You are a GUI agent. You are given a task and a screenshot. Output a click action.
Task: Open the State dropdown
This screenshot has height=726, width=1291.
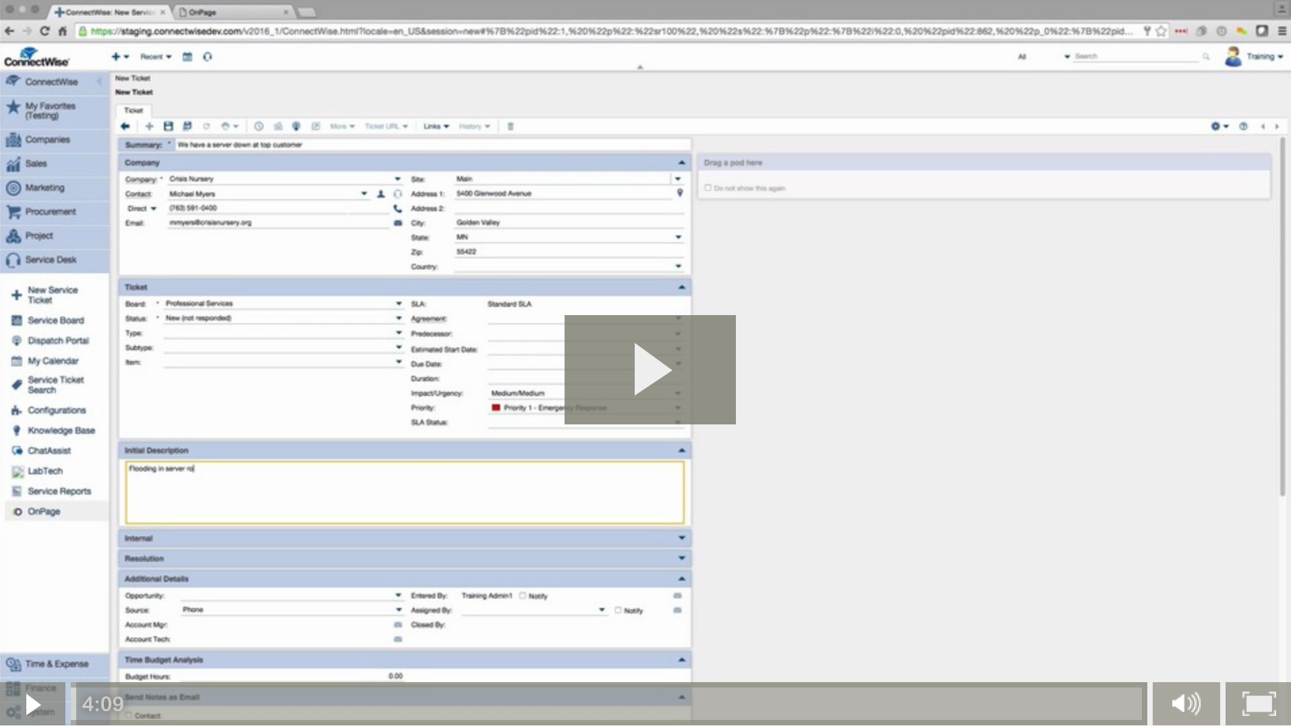click(678, 237)
